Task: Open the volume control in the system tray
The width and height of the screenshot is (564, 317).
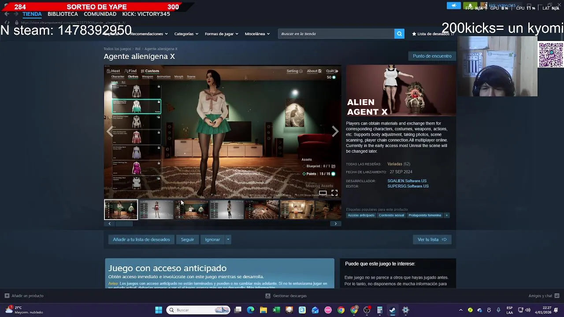Action: tap(528, 310)
